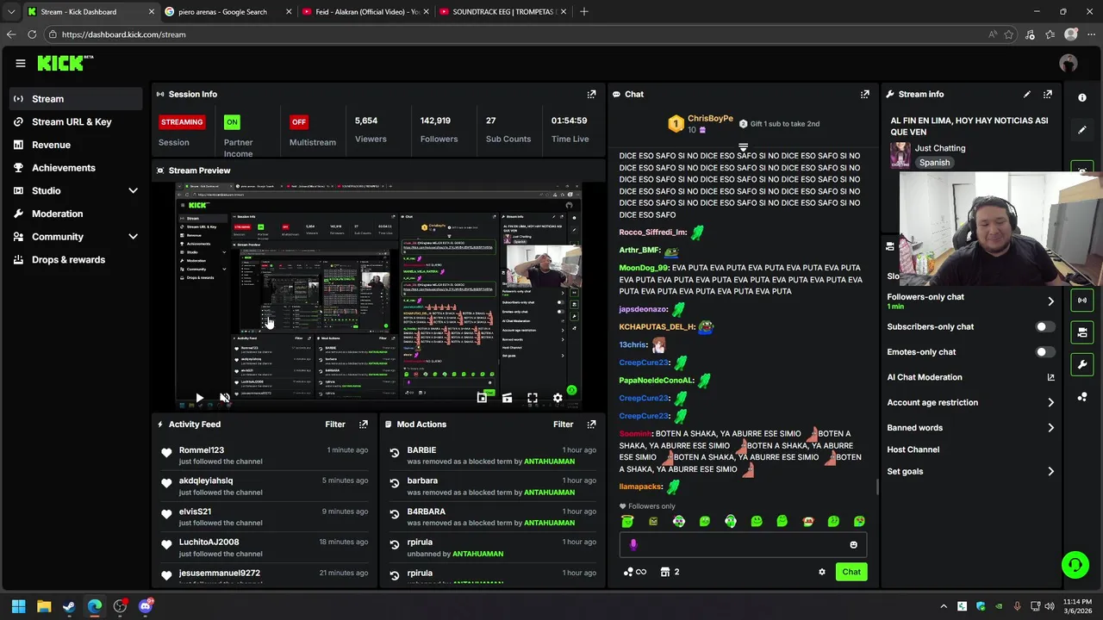
Task: Toggle theater mode in stream preview
Action: pyautogui.click(x=507, y=398)
